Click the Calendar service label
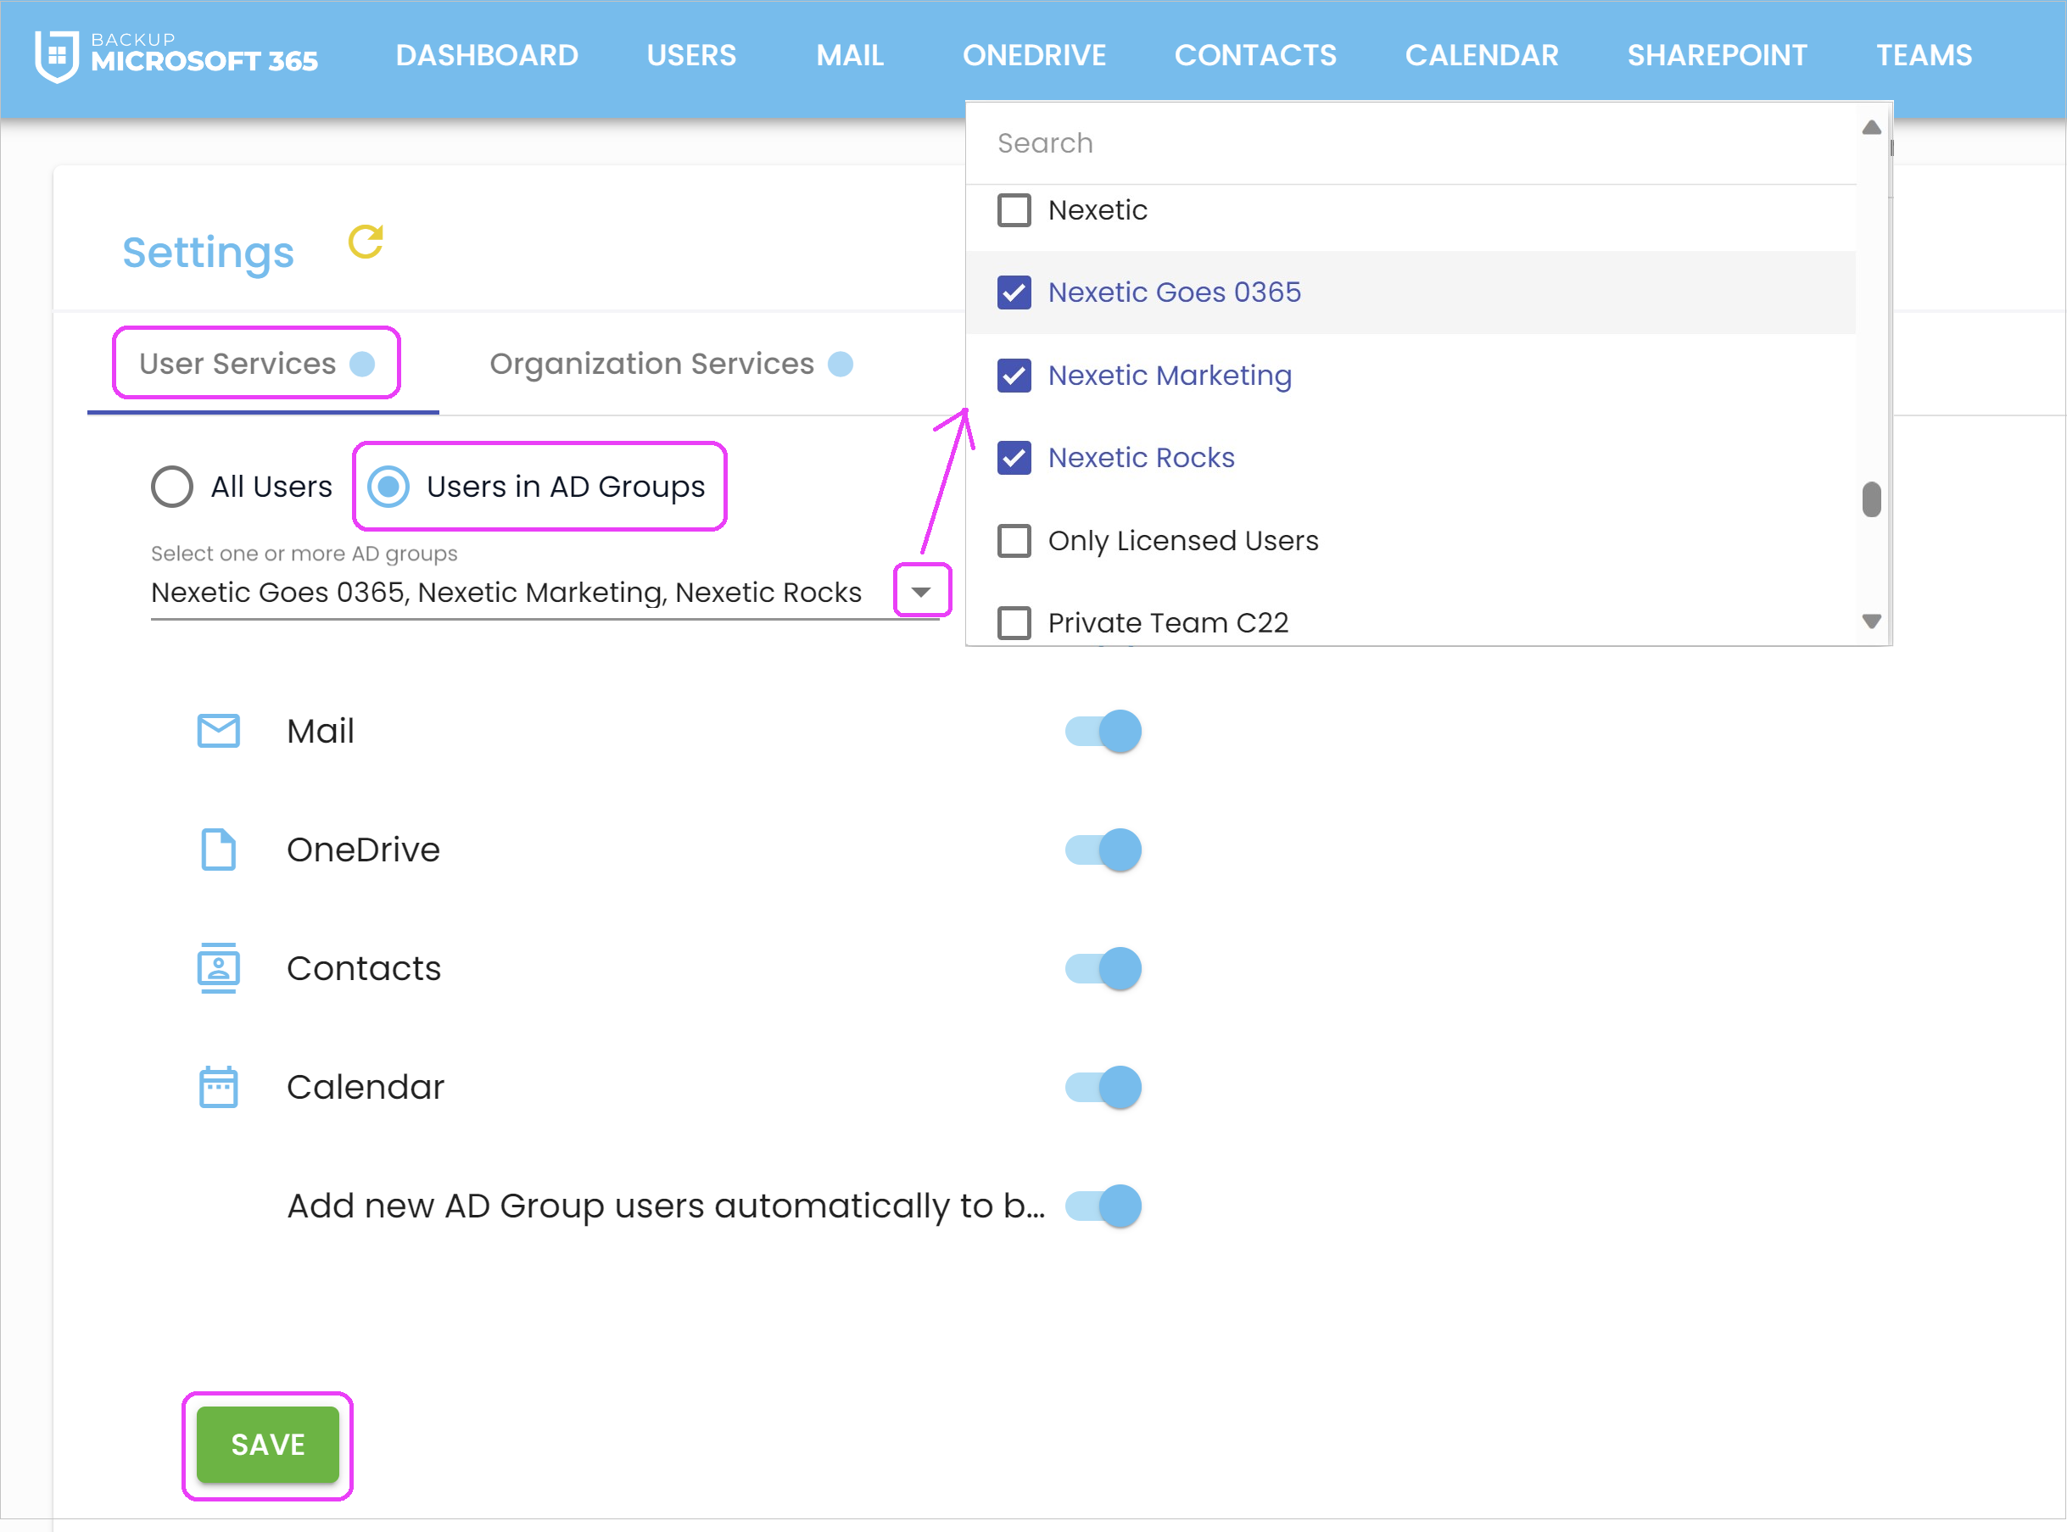Image resolution: width=2067 pixels, height=1532 pixels. [366, 1087]
